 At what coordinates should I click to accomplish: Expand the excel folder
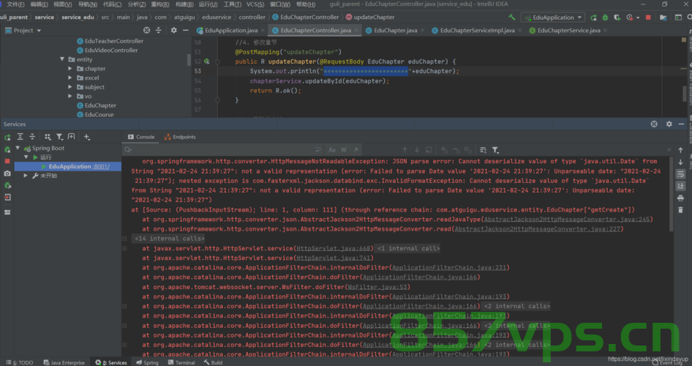[x=69, y=78]
